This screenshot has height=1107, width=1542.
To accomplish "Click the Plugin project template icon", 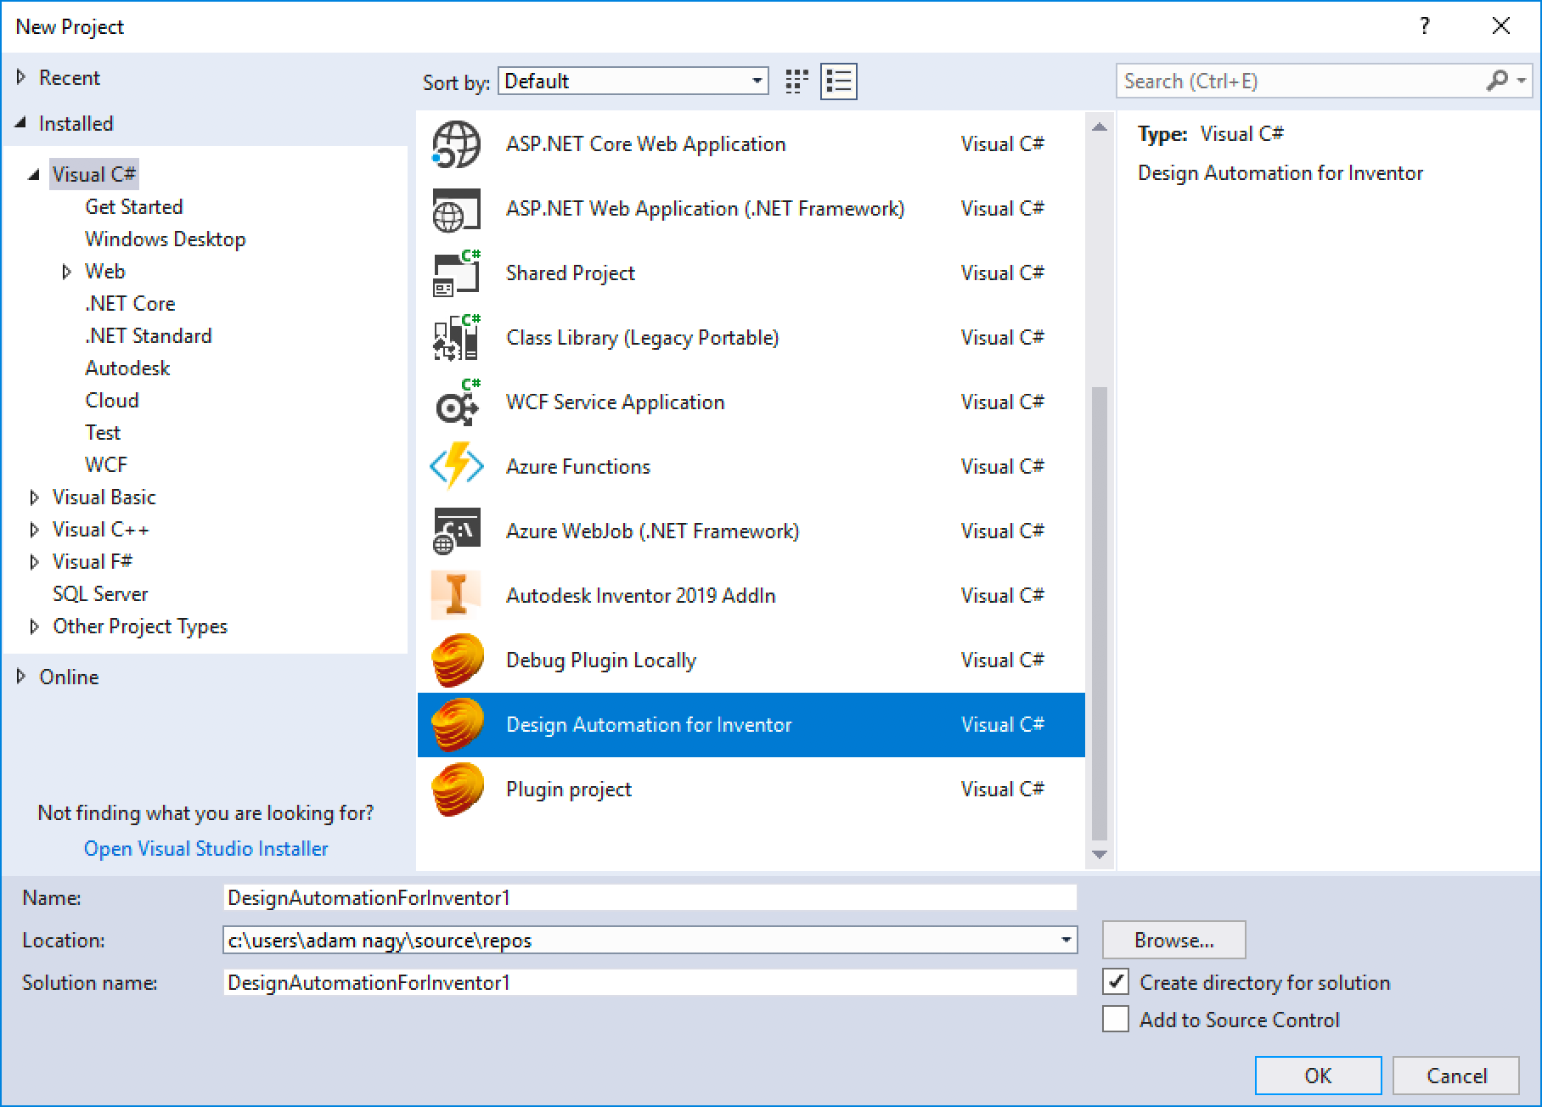I will [457, 790].
